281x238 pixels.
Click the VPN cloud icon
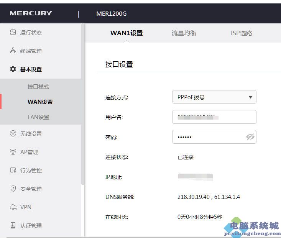tap(13, 207)
